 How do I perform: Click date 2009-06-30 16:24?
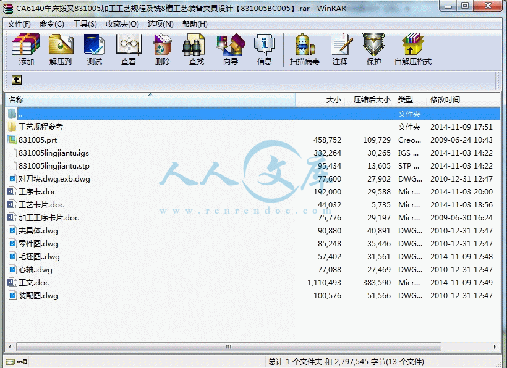pos(461,217)
